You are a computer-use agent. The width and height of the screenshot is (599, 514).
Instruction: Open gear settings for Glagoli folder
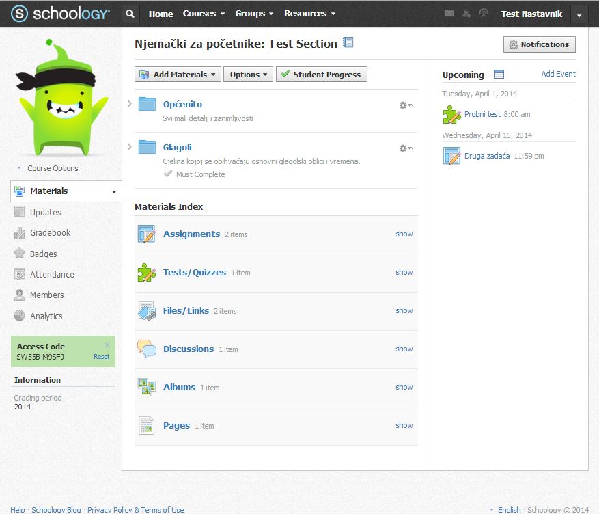pyautogui.click(x=405, y=148)
